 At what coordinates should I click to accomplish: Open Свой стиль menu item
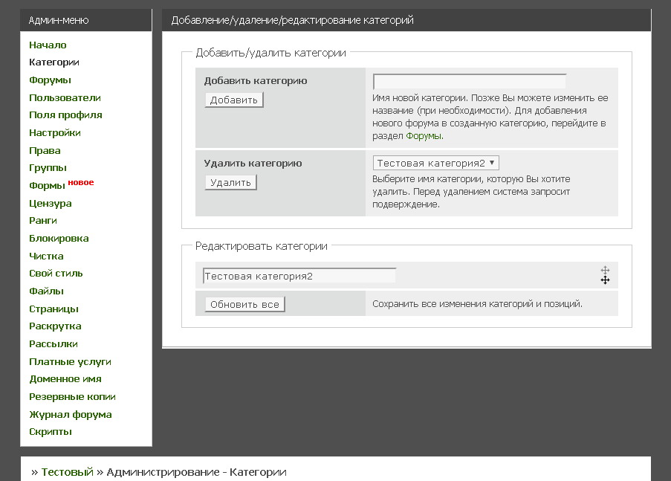click(x=56, y=274)
